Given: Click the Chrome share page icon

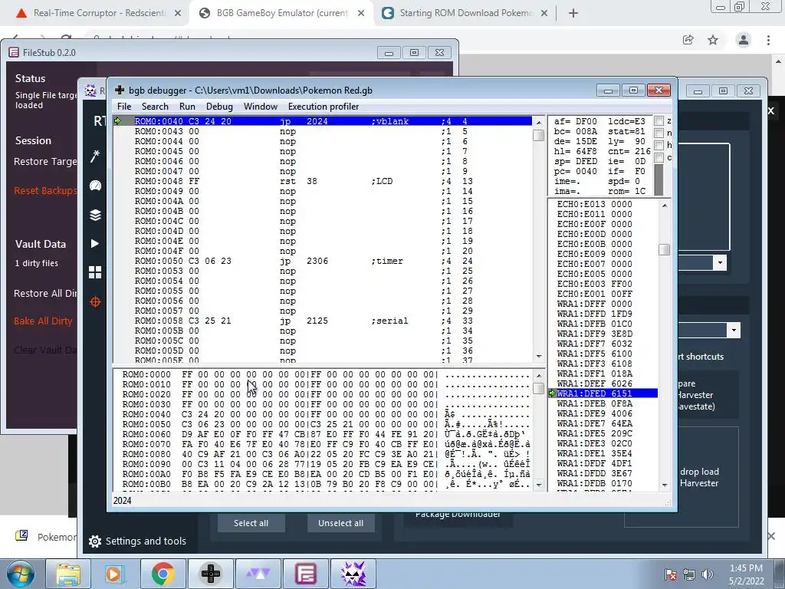Looking at the screenshot, I should 688,40.
